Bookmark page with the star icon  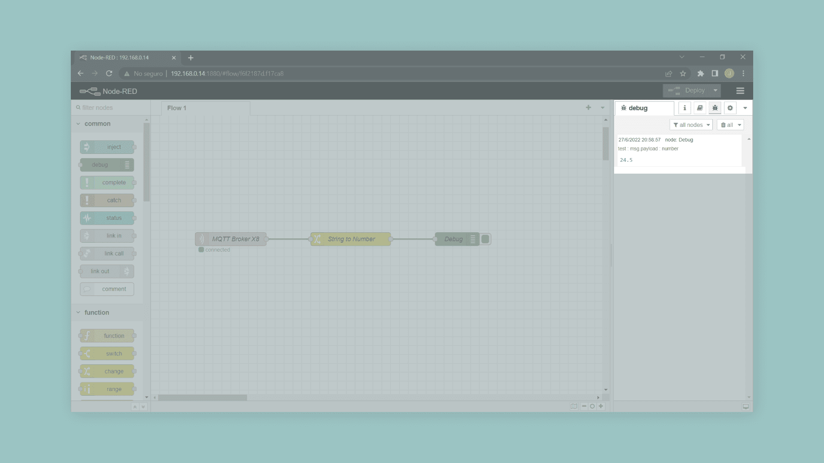683,74
